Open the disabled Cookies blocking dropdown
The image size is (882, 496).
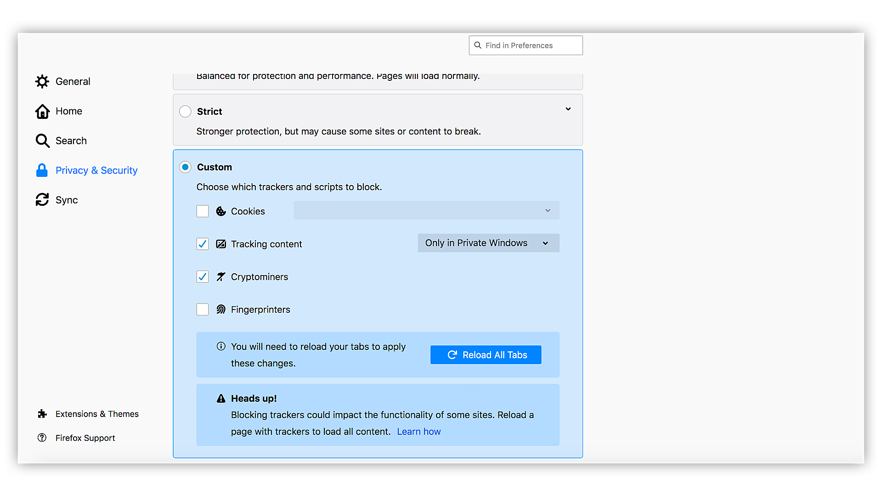pyautogui.click(x=426, y=210)
